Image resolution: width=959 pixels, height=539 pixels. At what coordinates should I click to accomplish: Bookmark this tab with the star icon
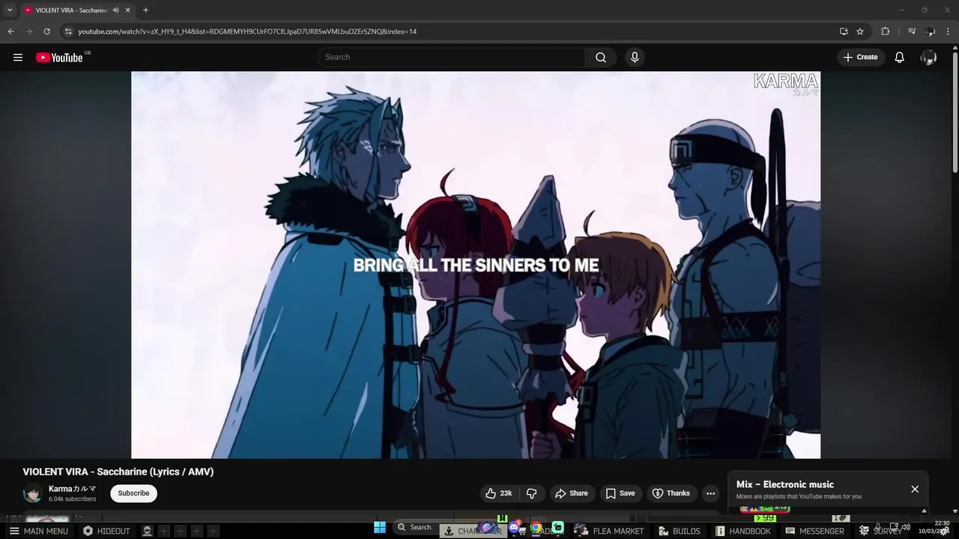click(860, 31)
